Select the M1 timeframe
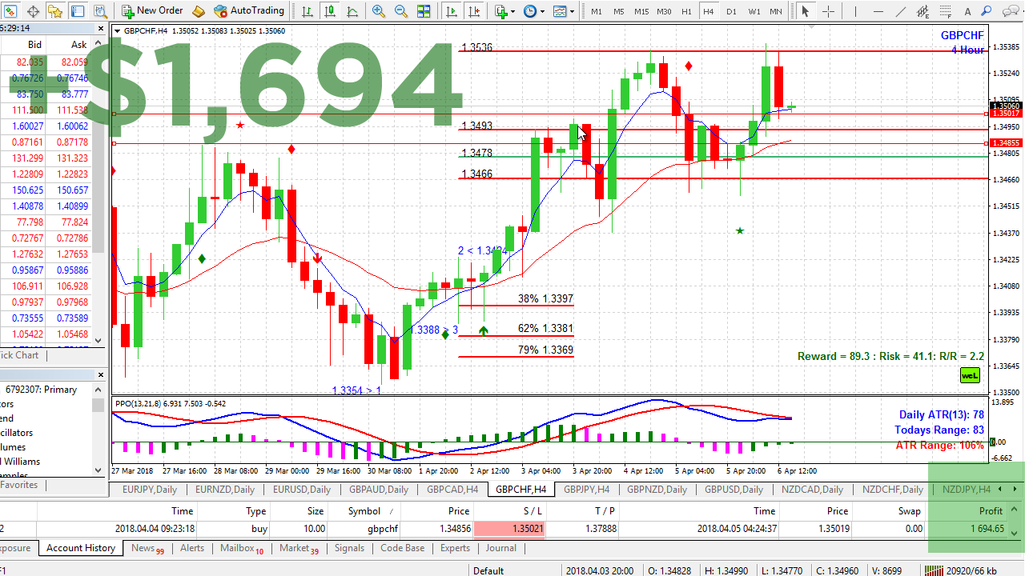Viewport: 1025px width, 576px height. (x=597, y=11)
